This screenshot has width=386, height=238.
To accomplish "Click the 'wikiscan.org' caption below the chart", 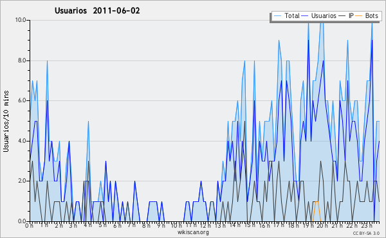I will [x=193, y=232].
